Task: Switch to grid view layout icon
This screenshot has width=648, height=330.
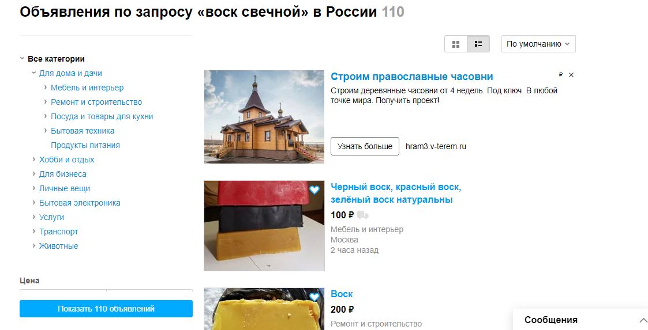Action: point(456,44)
